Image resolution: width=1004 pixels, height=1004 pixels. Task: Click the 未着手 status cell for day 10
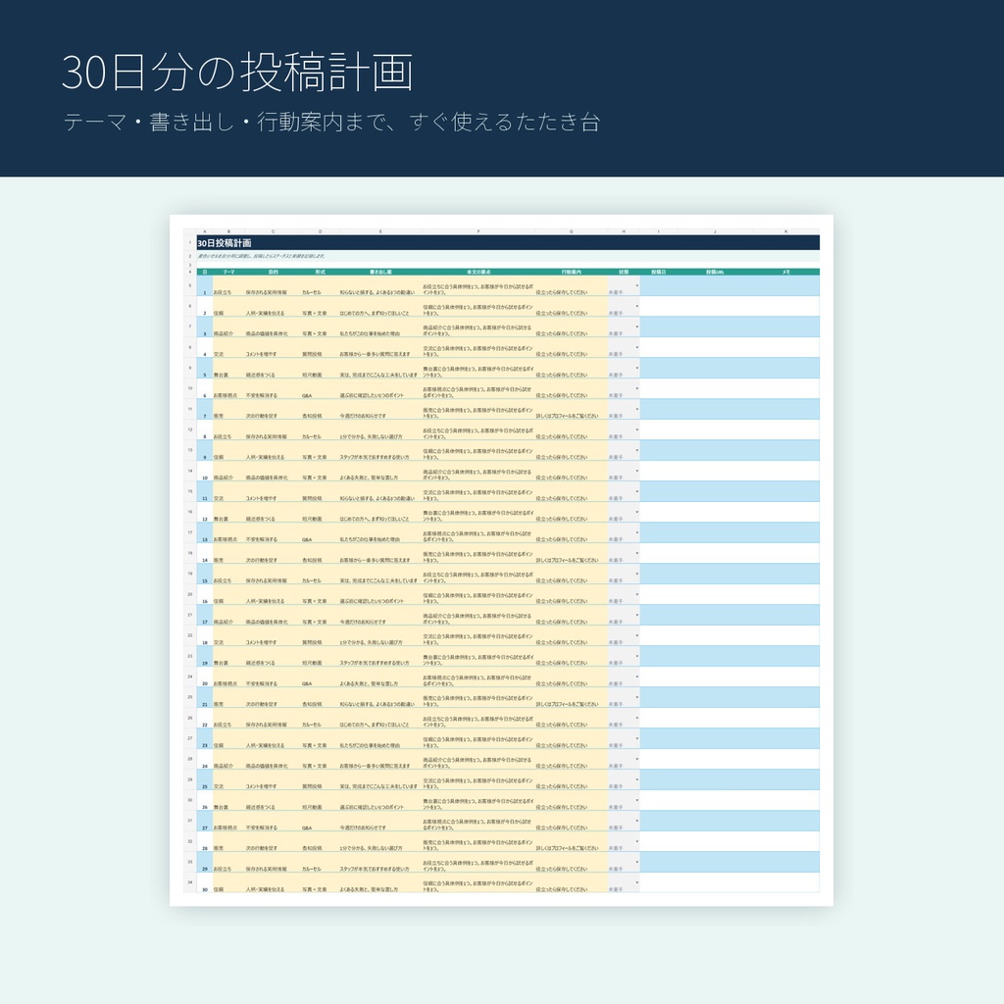pos(624,472)
